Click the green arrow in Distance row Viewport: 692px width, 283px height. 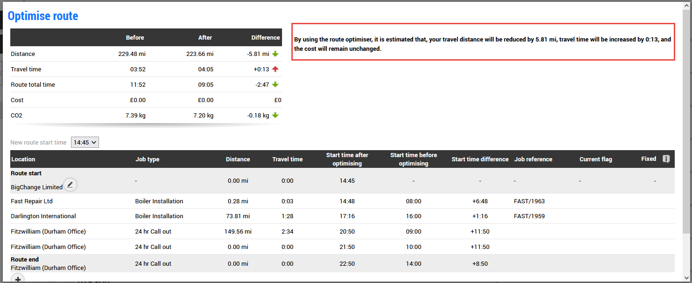pos(275,54)
